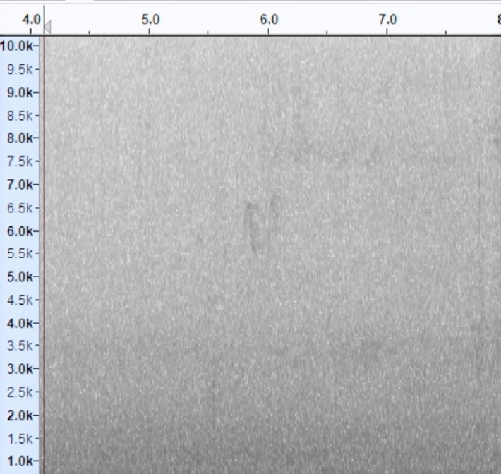The width and height of the screenshot is (501, 474).
Task: Click the 3.0k label on the frequency scale
Action: pos(19,369)
